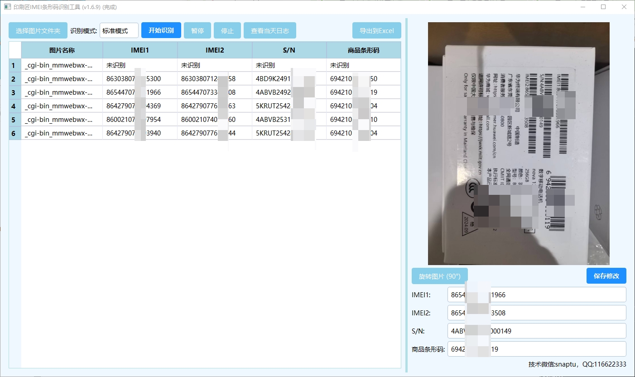Click the S/N column header
This screenshot has width=635, height=377.
click(x=289, y=50)
